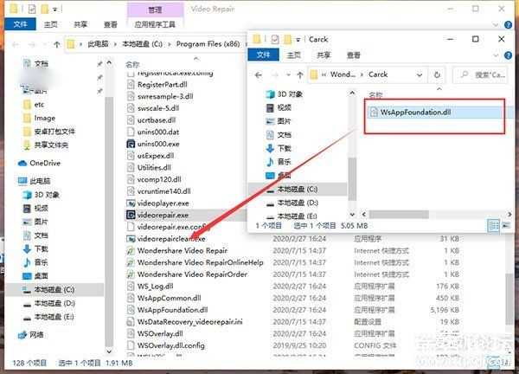This screenshot has width=519, height=374.
Task: Click Program Files (x86) breadcrumb
Action: 208,44
